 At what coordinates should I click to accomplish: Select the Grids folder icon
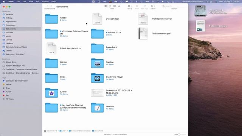click(x=51, y=78)
